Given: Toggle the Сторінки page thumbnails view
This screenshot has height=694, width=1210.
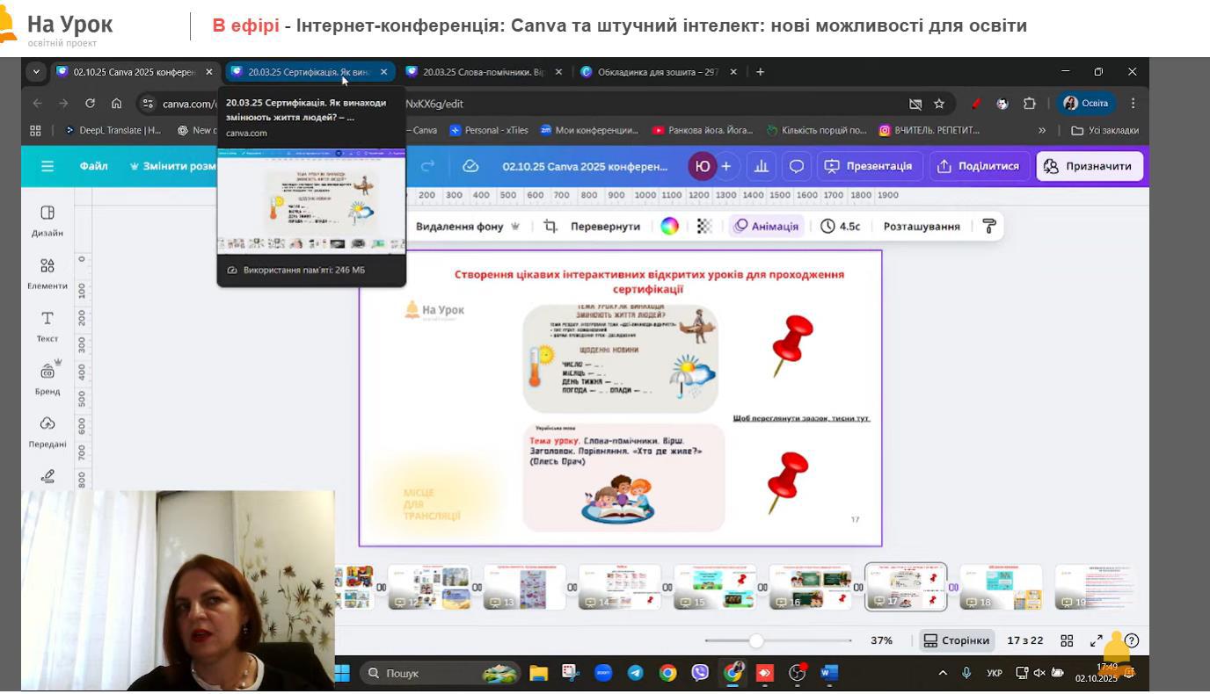Looking at the screenshot, I should pos(957,641).
